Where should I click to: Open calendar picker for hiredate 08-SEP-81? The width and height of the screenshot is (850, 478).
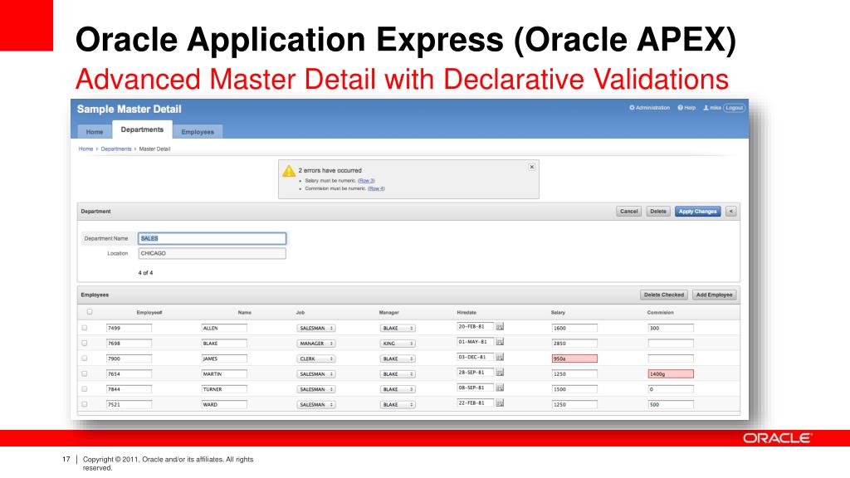pos(500,388)
